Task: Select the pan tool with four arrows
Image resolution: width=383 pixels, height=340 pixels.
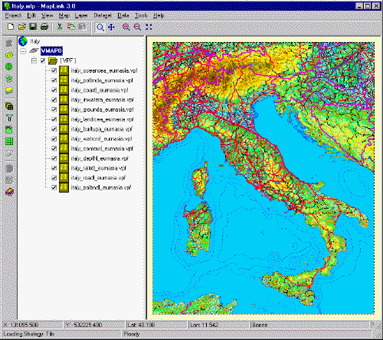Action: click(x=112, y=28)
